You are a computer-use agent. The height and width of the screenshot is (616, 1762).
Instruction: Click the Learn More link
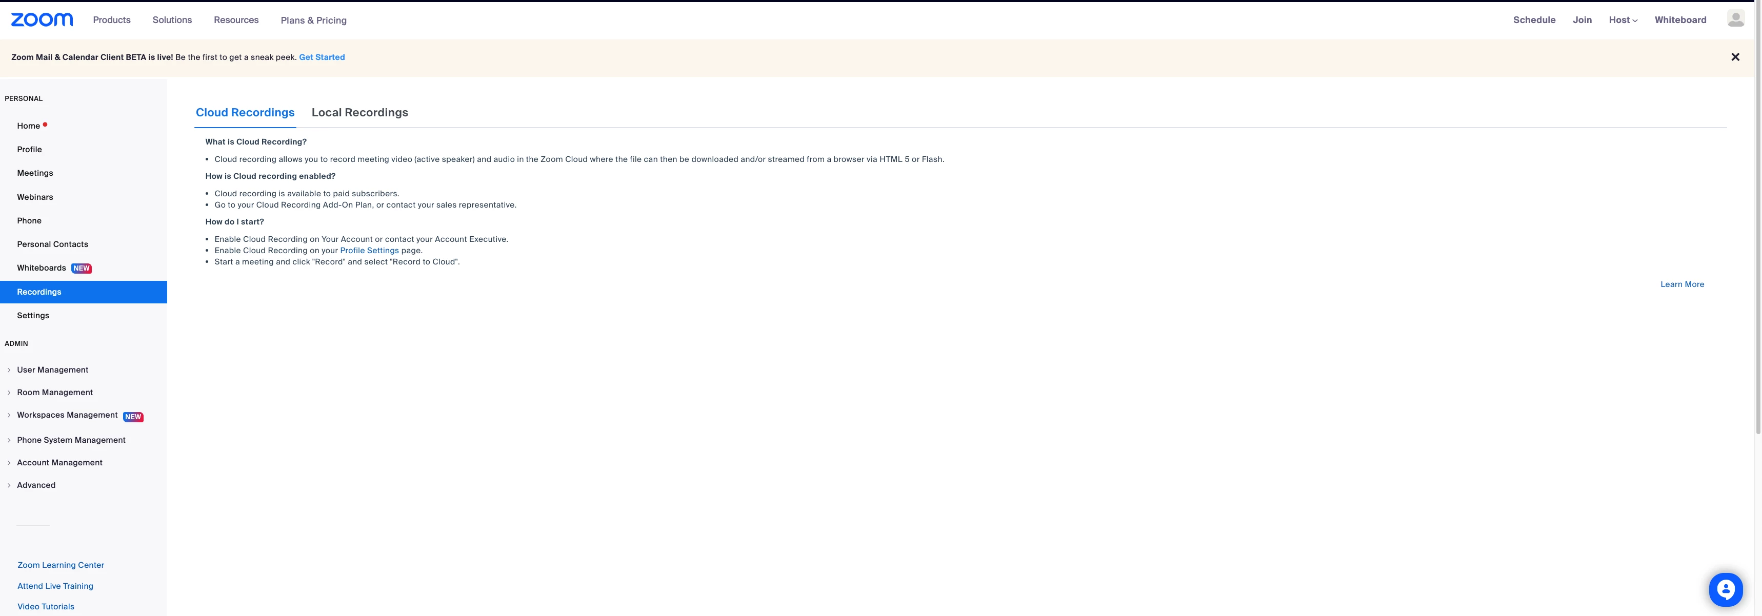tap(1681, 284)
